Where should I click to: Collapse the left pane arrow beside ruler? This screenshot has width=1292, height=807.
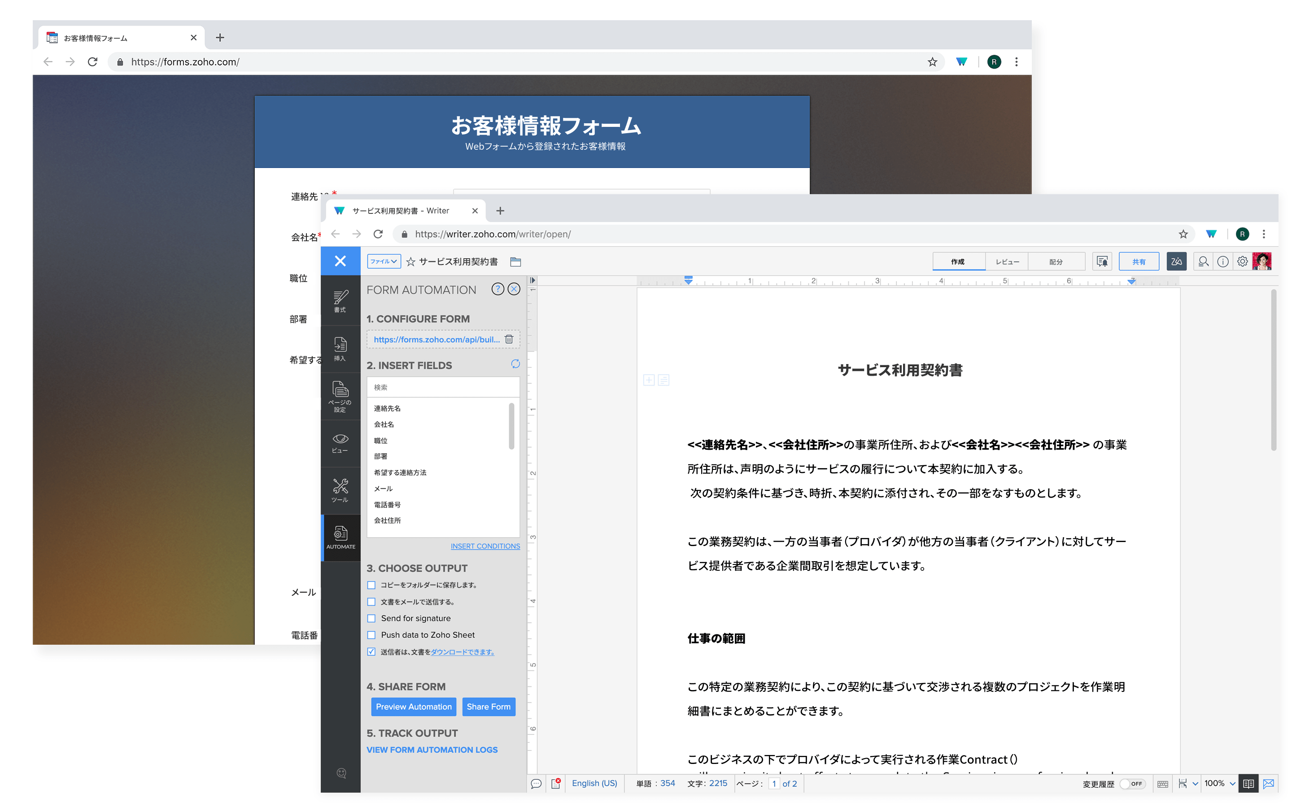(x=533, y=280)
